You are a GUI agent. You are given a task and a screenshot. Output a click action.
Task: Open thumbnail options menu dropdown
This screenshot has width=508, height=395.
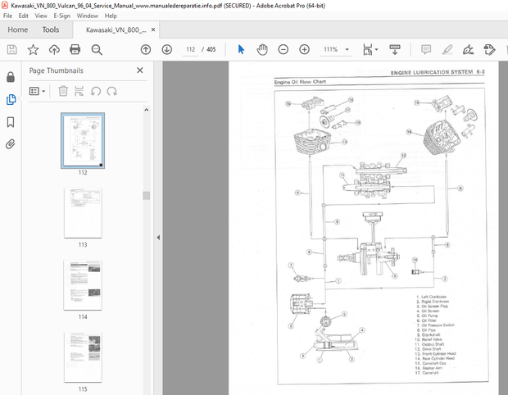pyautogui.click(x=37, y=91)
